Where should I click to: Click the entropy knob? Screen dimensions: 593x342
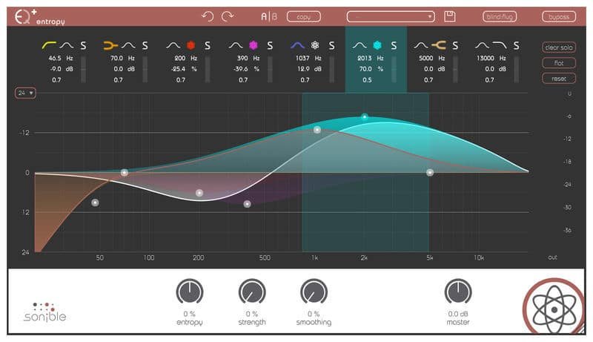[190, 292]
